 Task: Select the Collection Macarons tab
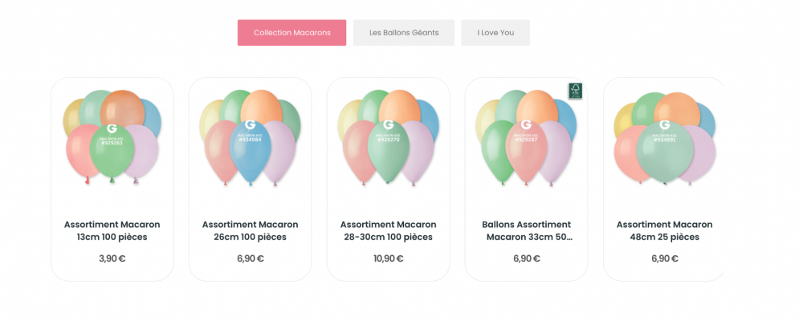click(291, 33)
